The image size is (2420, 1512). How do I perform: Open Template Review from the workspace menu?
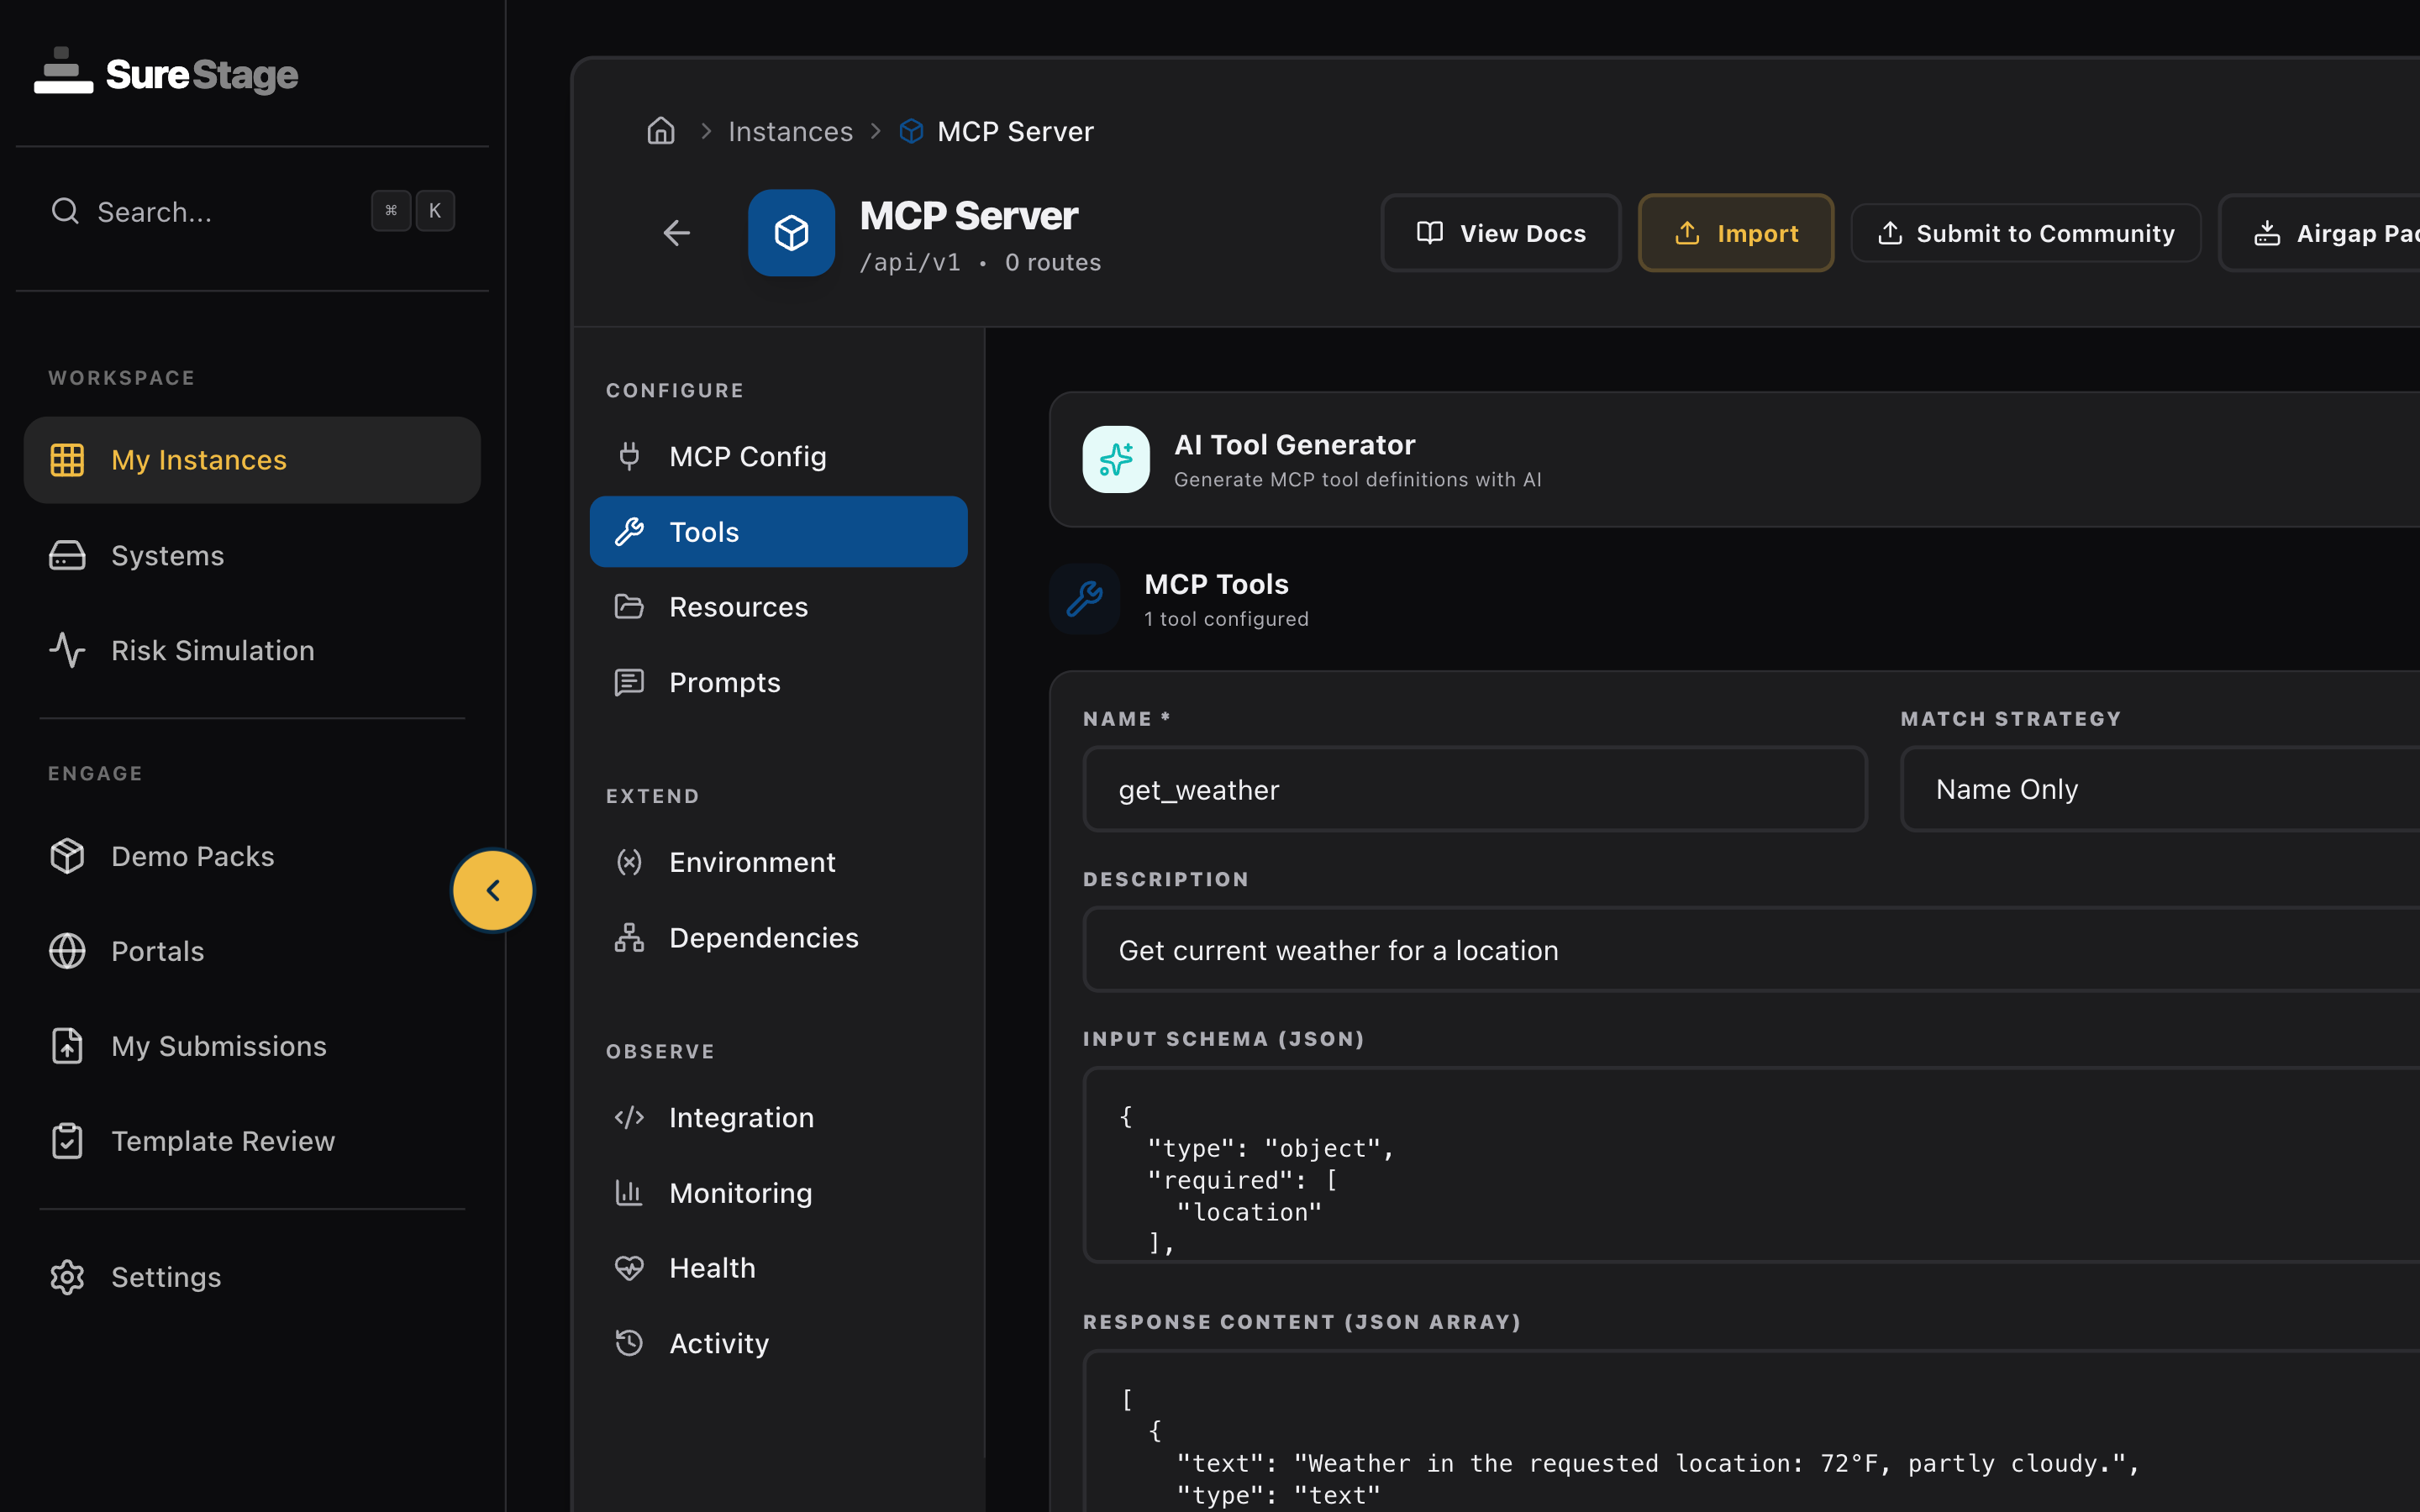pyautogui.click(x=222, y=1141)
